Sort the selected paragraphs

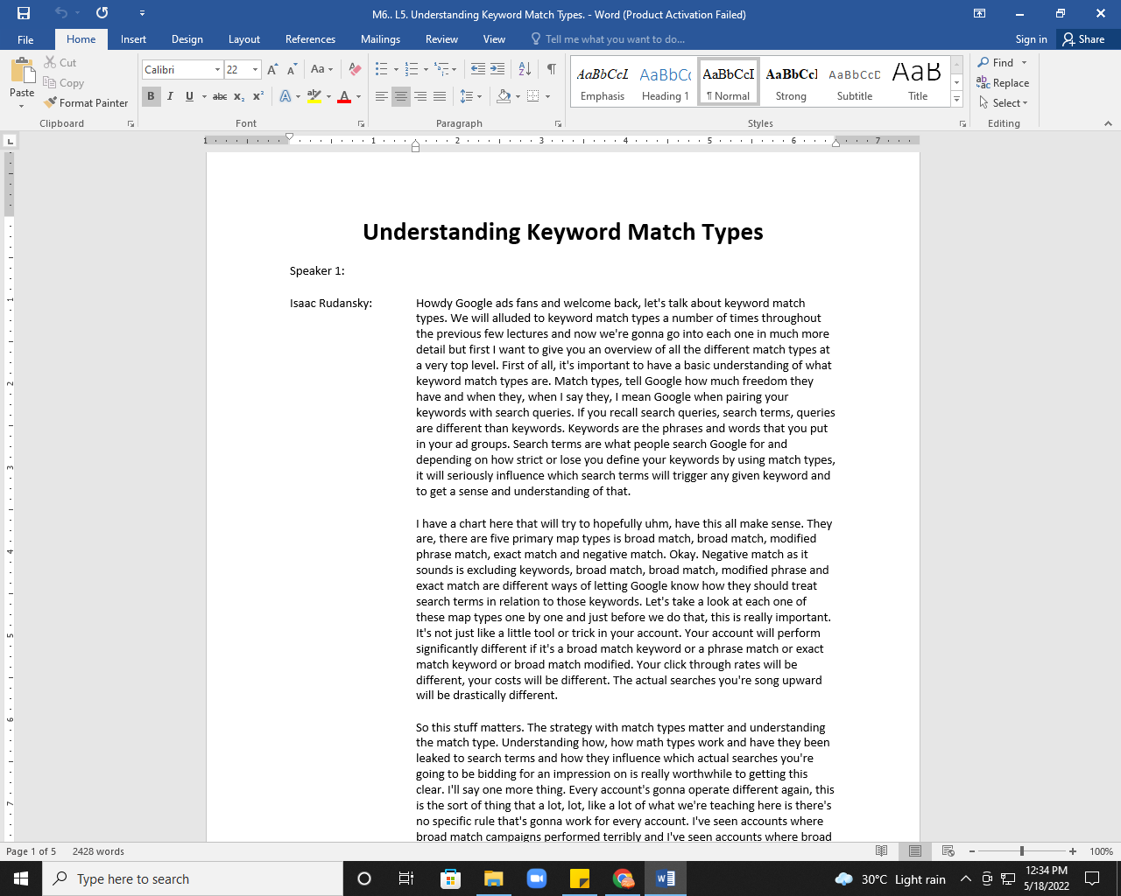point(525,70)
